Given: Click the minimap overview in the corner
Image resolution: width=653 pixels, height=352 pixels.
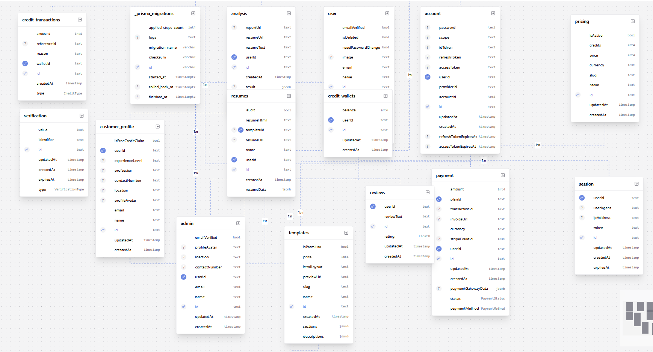Looking at the screenshot, I should click(637, 318).
